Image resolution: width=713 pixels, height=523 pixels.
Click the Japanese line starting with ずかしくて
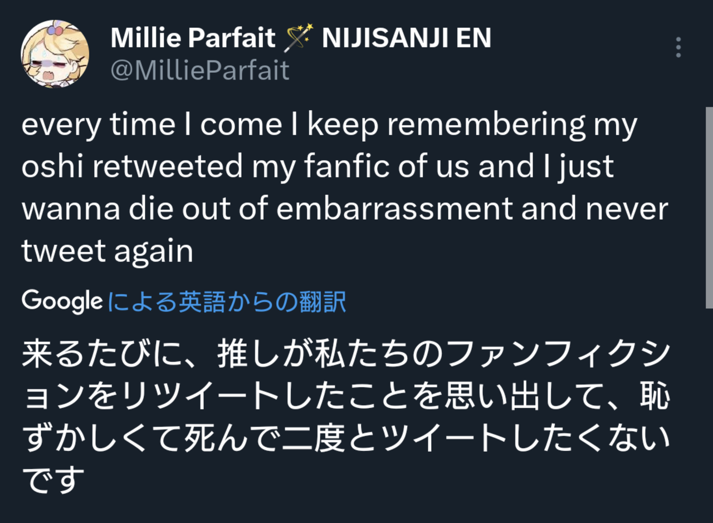tap(345, 439)
